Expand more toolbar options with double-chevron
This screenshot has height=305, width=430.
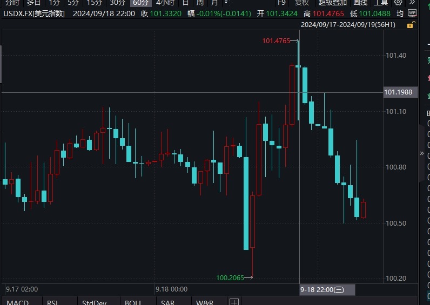point(411,3)
